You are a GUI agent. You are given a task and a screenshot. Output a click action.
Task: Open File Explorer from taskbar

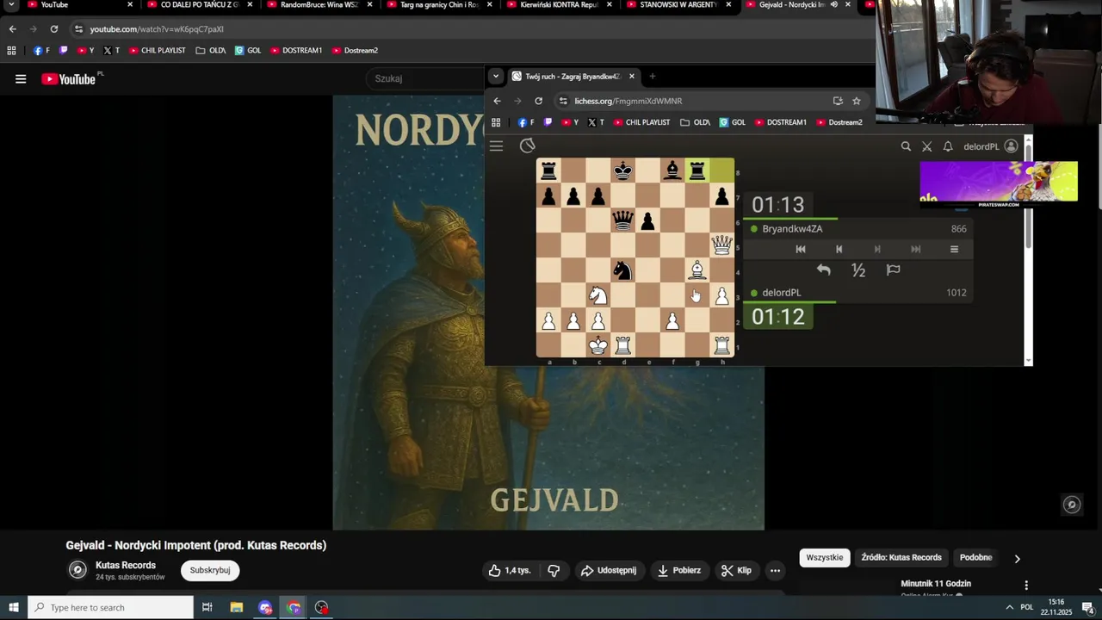(236, 607)
